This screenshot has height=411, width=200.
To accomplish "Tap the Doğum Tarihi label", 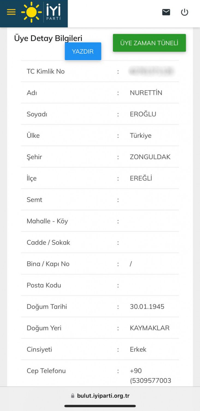I will click(47, 306).
